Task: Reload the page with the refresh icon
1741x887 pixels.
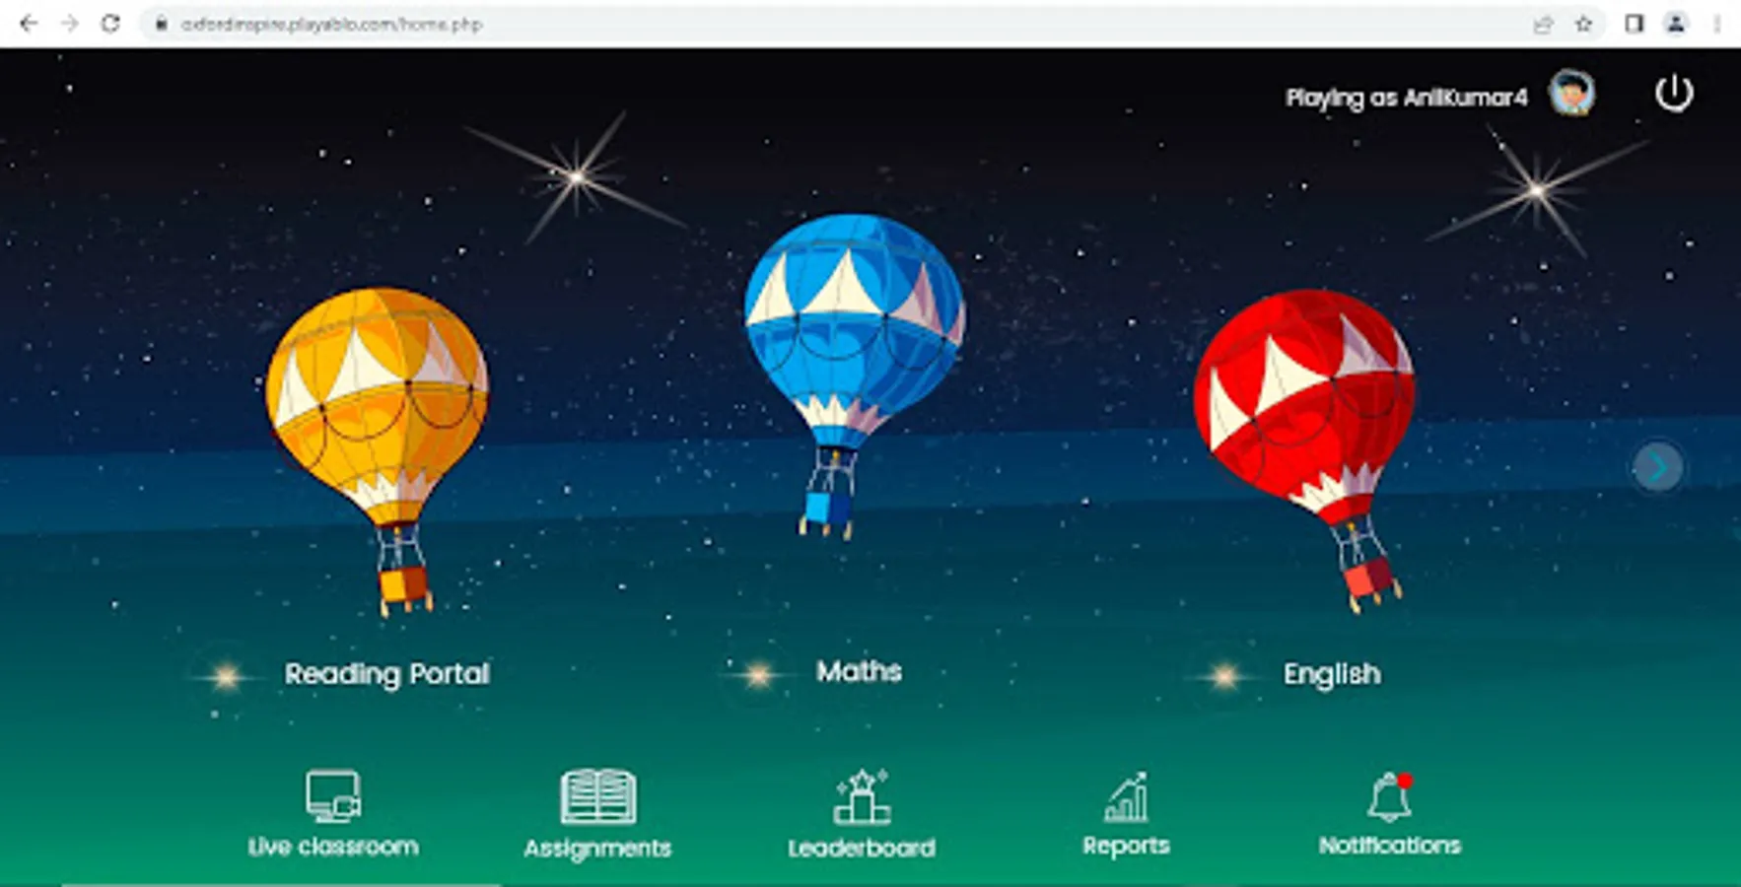Action: coord(110,24)
